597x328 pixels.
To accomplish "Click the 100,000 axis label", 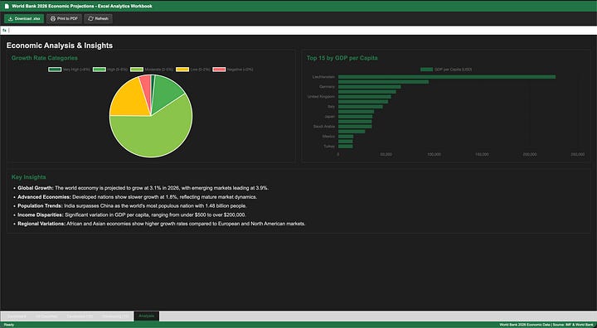I will coord(434,155).
